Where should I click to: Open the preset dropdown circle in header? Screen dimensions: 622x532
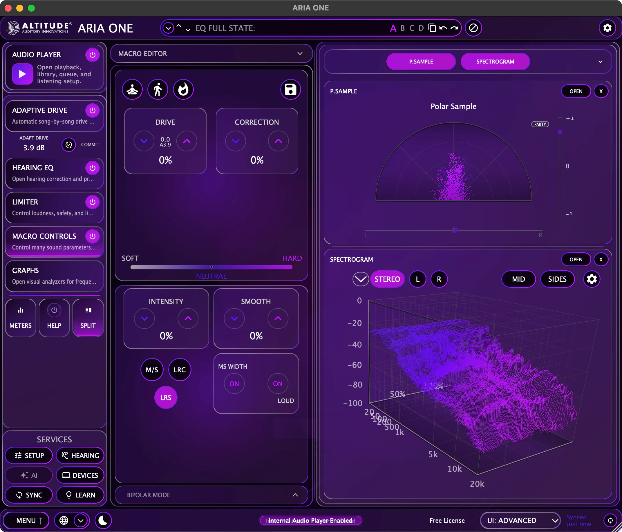click(x=168, y=28)
